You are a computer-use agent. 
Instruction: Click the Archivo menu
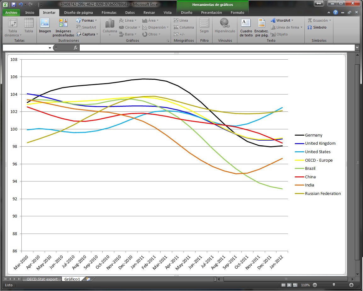11,13
